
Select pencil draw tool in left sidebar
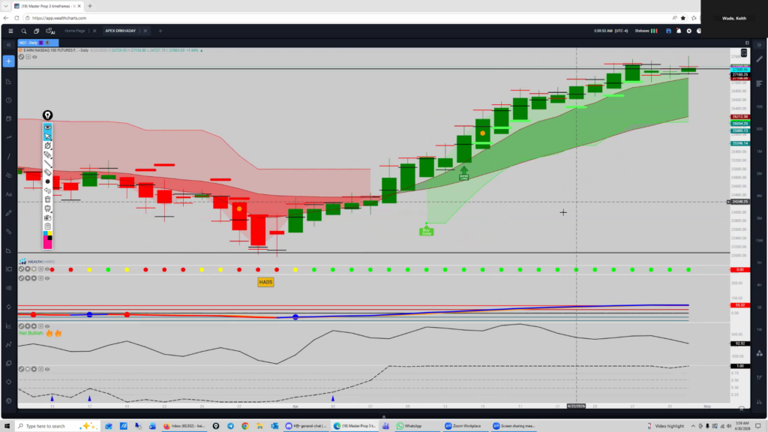coord(9,213)
